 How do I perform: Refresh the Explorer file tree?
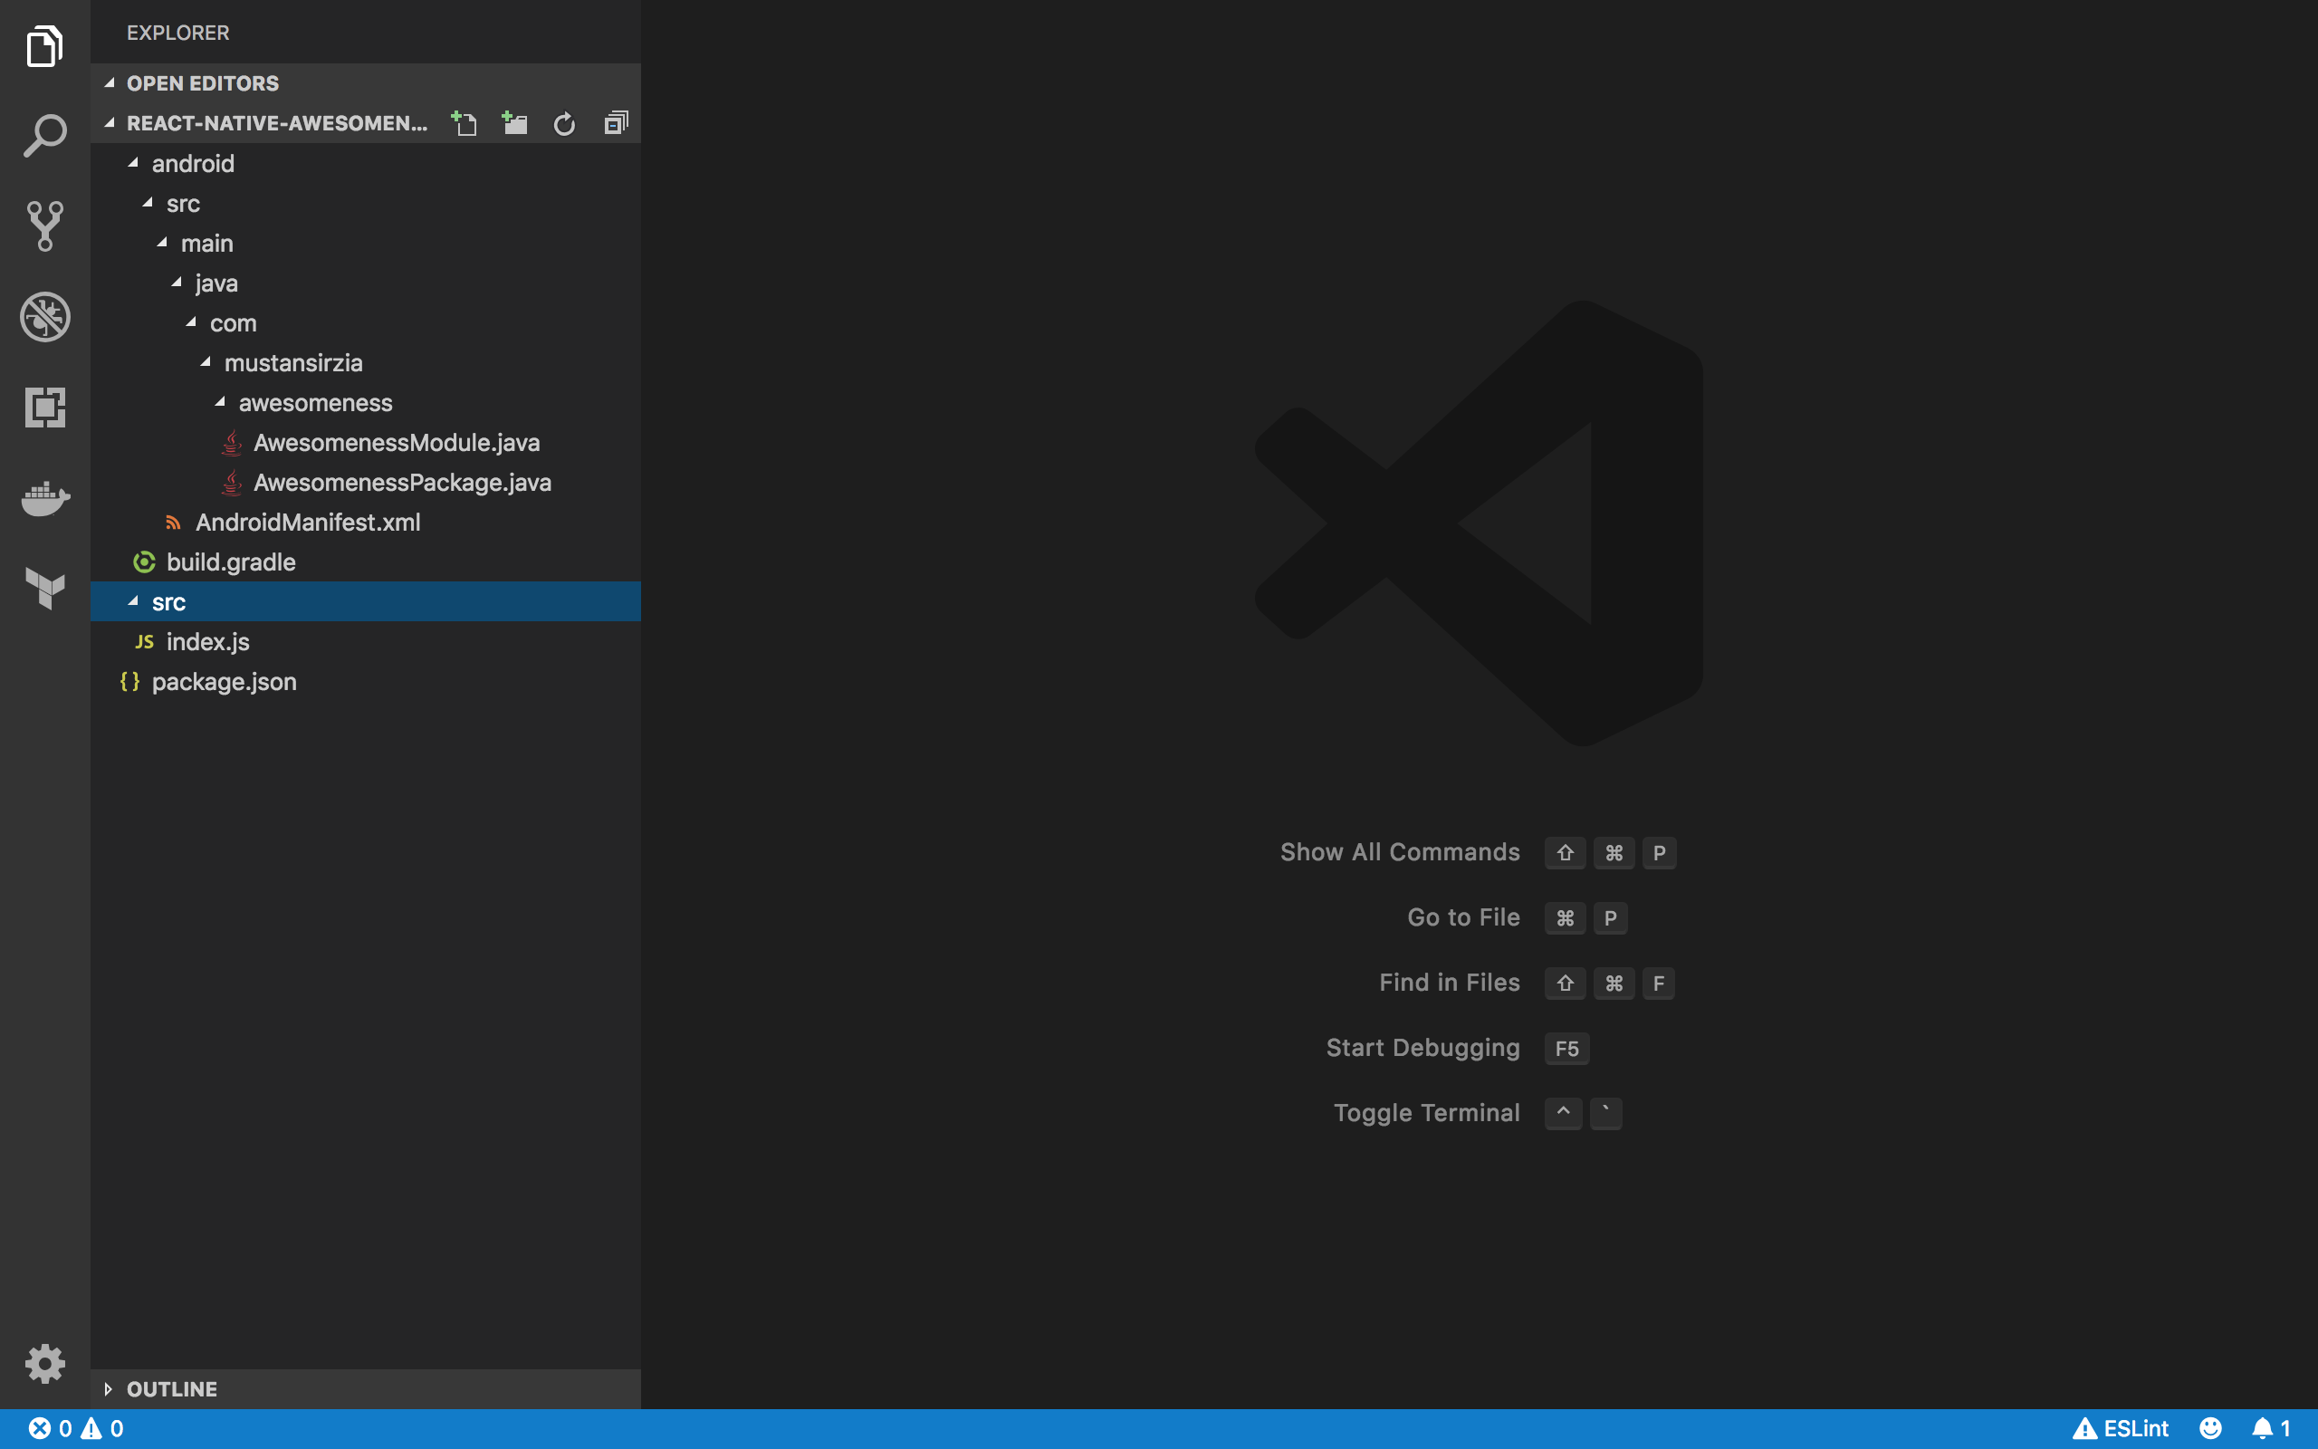pyautogui.click(x=564, y=124)
